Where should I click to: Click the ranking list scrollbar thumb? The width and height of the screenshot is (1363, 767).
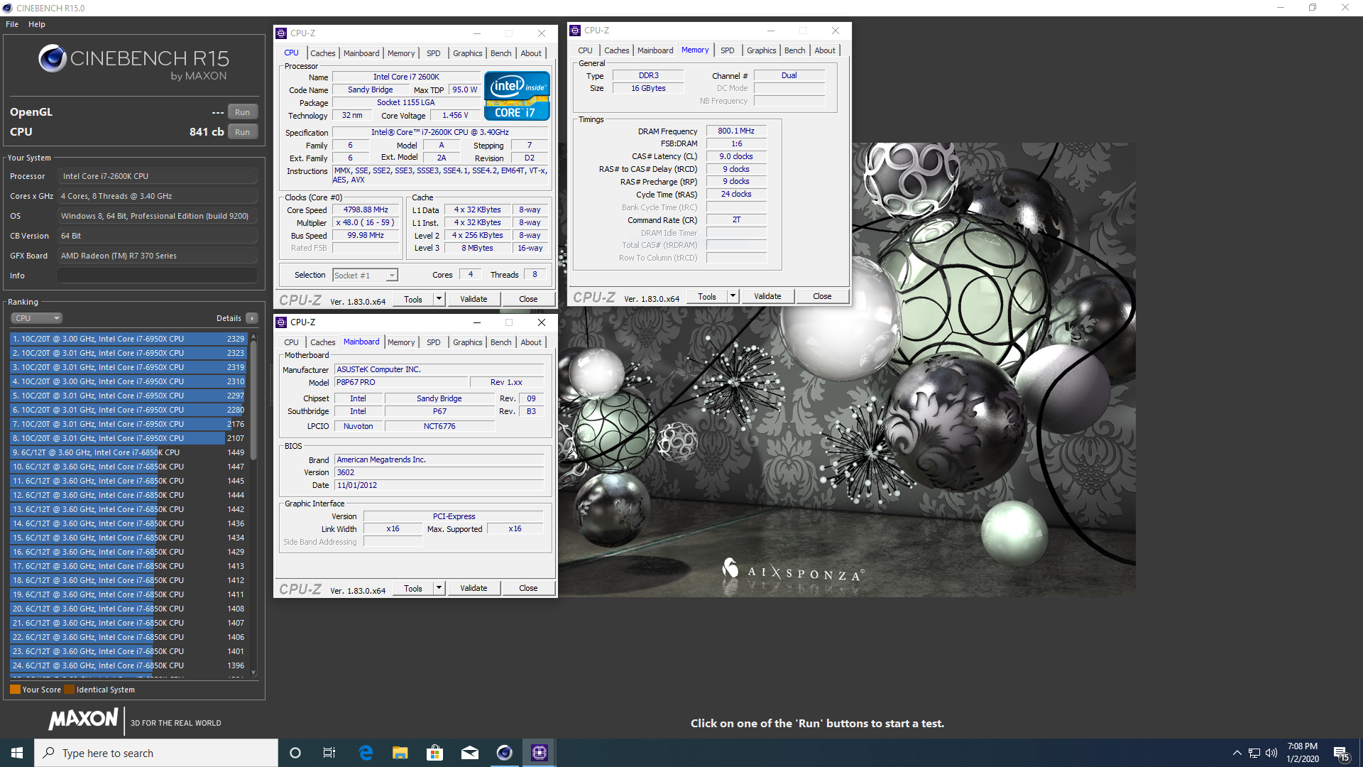click(x=253, y=400)
